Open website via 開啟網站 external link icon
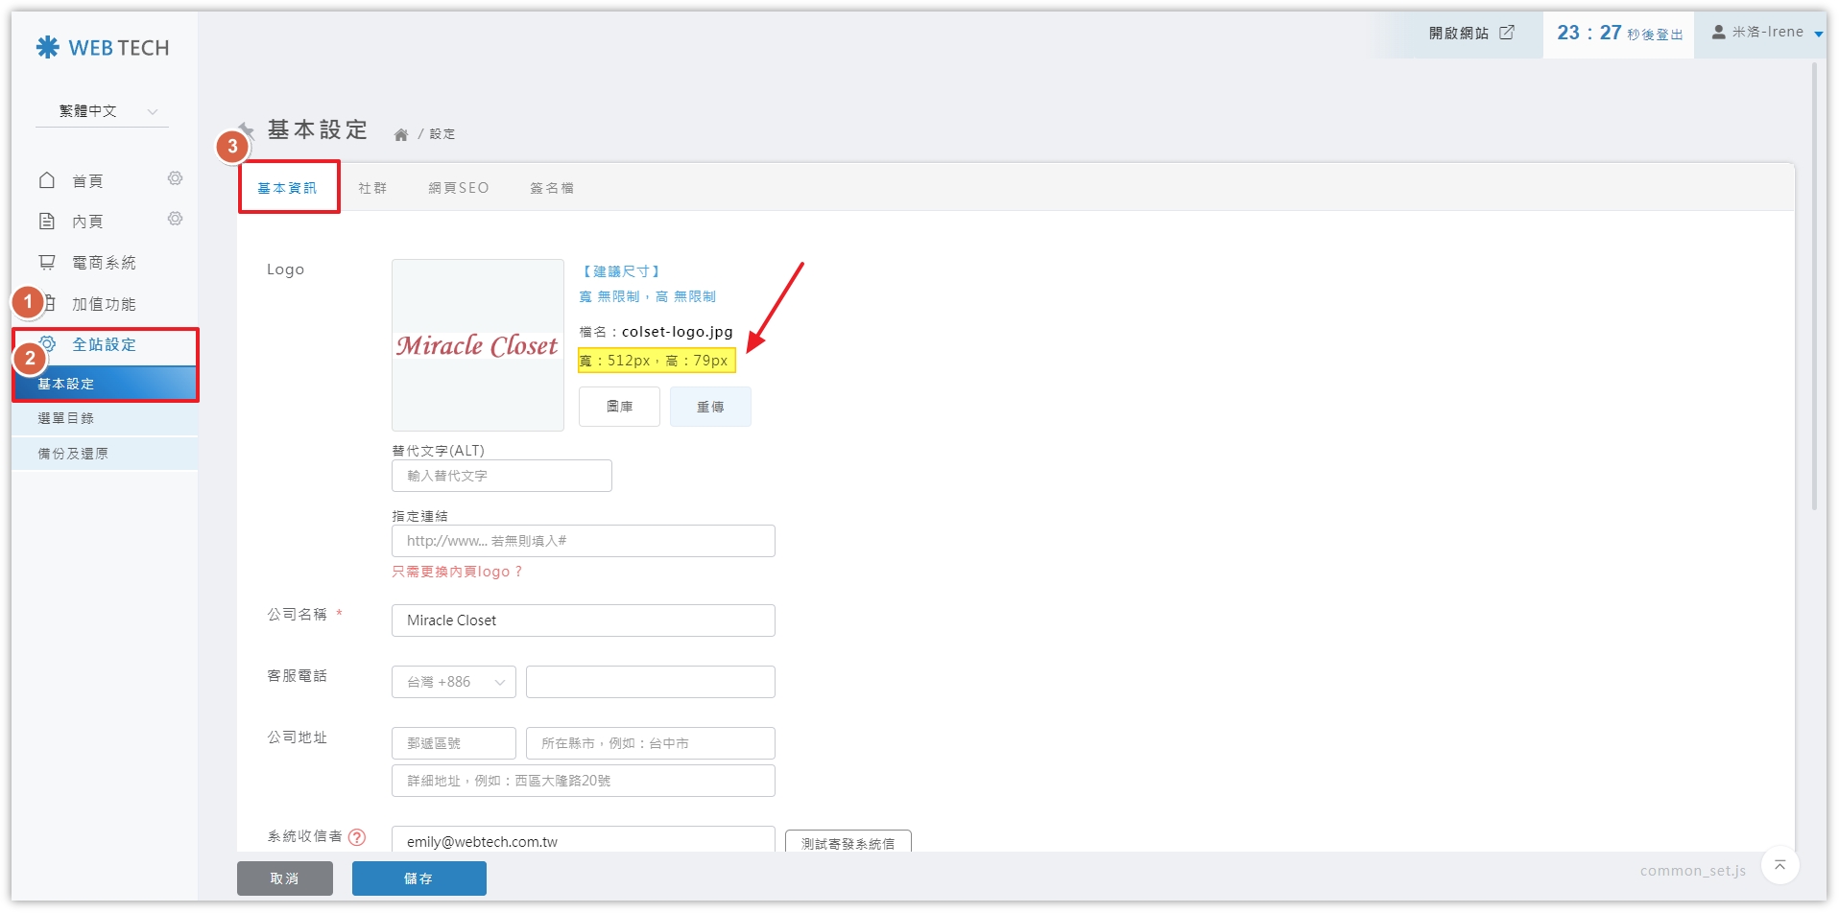 (x=1507, y=33)
